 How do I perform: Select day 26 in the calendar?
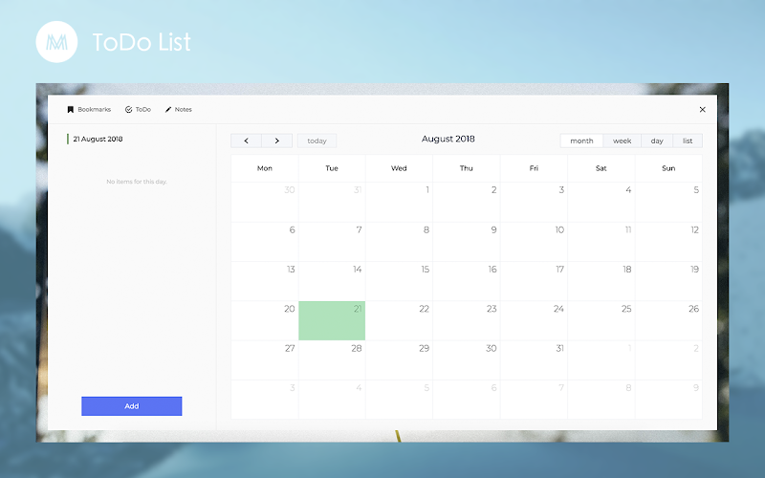(x=668, y=320)
